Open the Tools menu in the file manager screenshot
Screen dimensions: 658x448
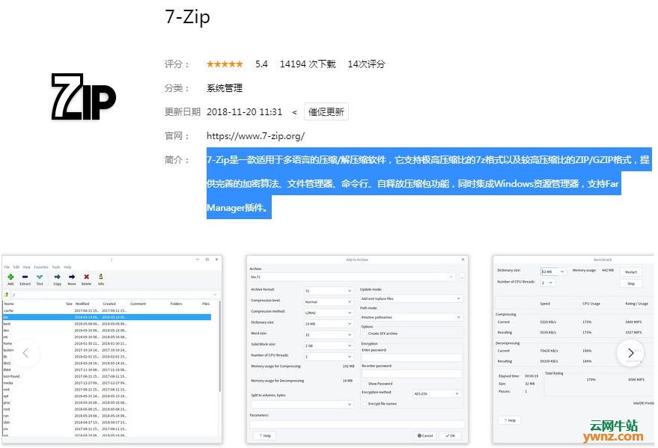[56, 267]
